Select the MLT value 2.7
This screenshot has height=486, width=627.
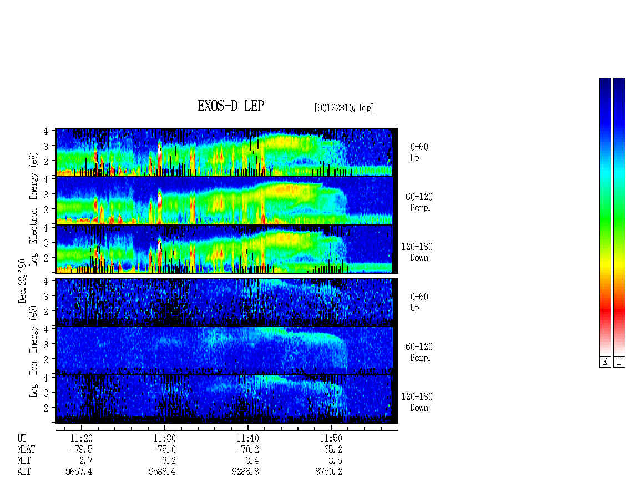(86, 461)
